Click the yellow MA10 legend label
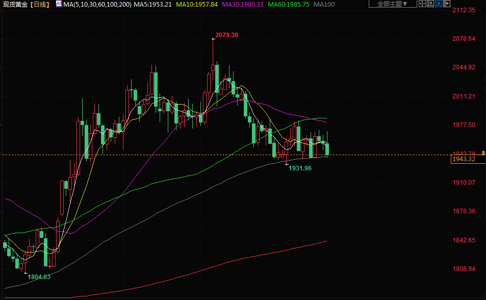The image size is (486, 300). coord(196,4)
